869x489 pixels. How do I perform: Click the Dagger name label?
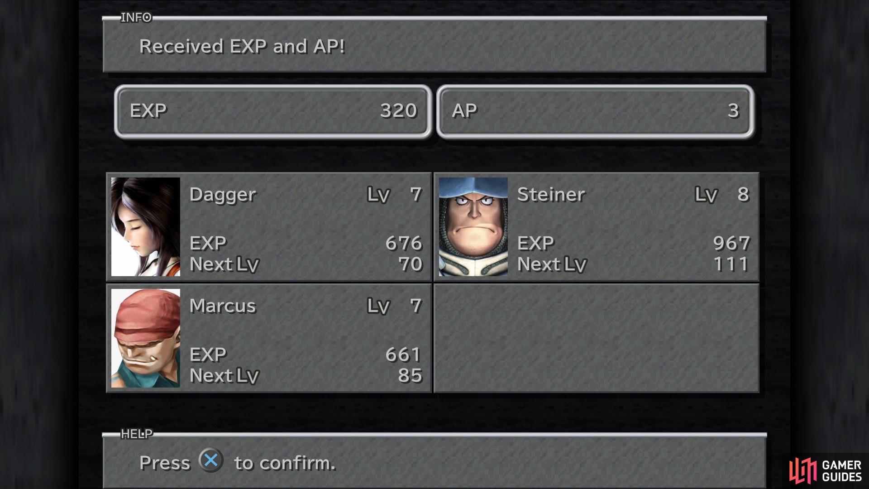coord(223,195)
